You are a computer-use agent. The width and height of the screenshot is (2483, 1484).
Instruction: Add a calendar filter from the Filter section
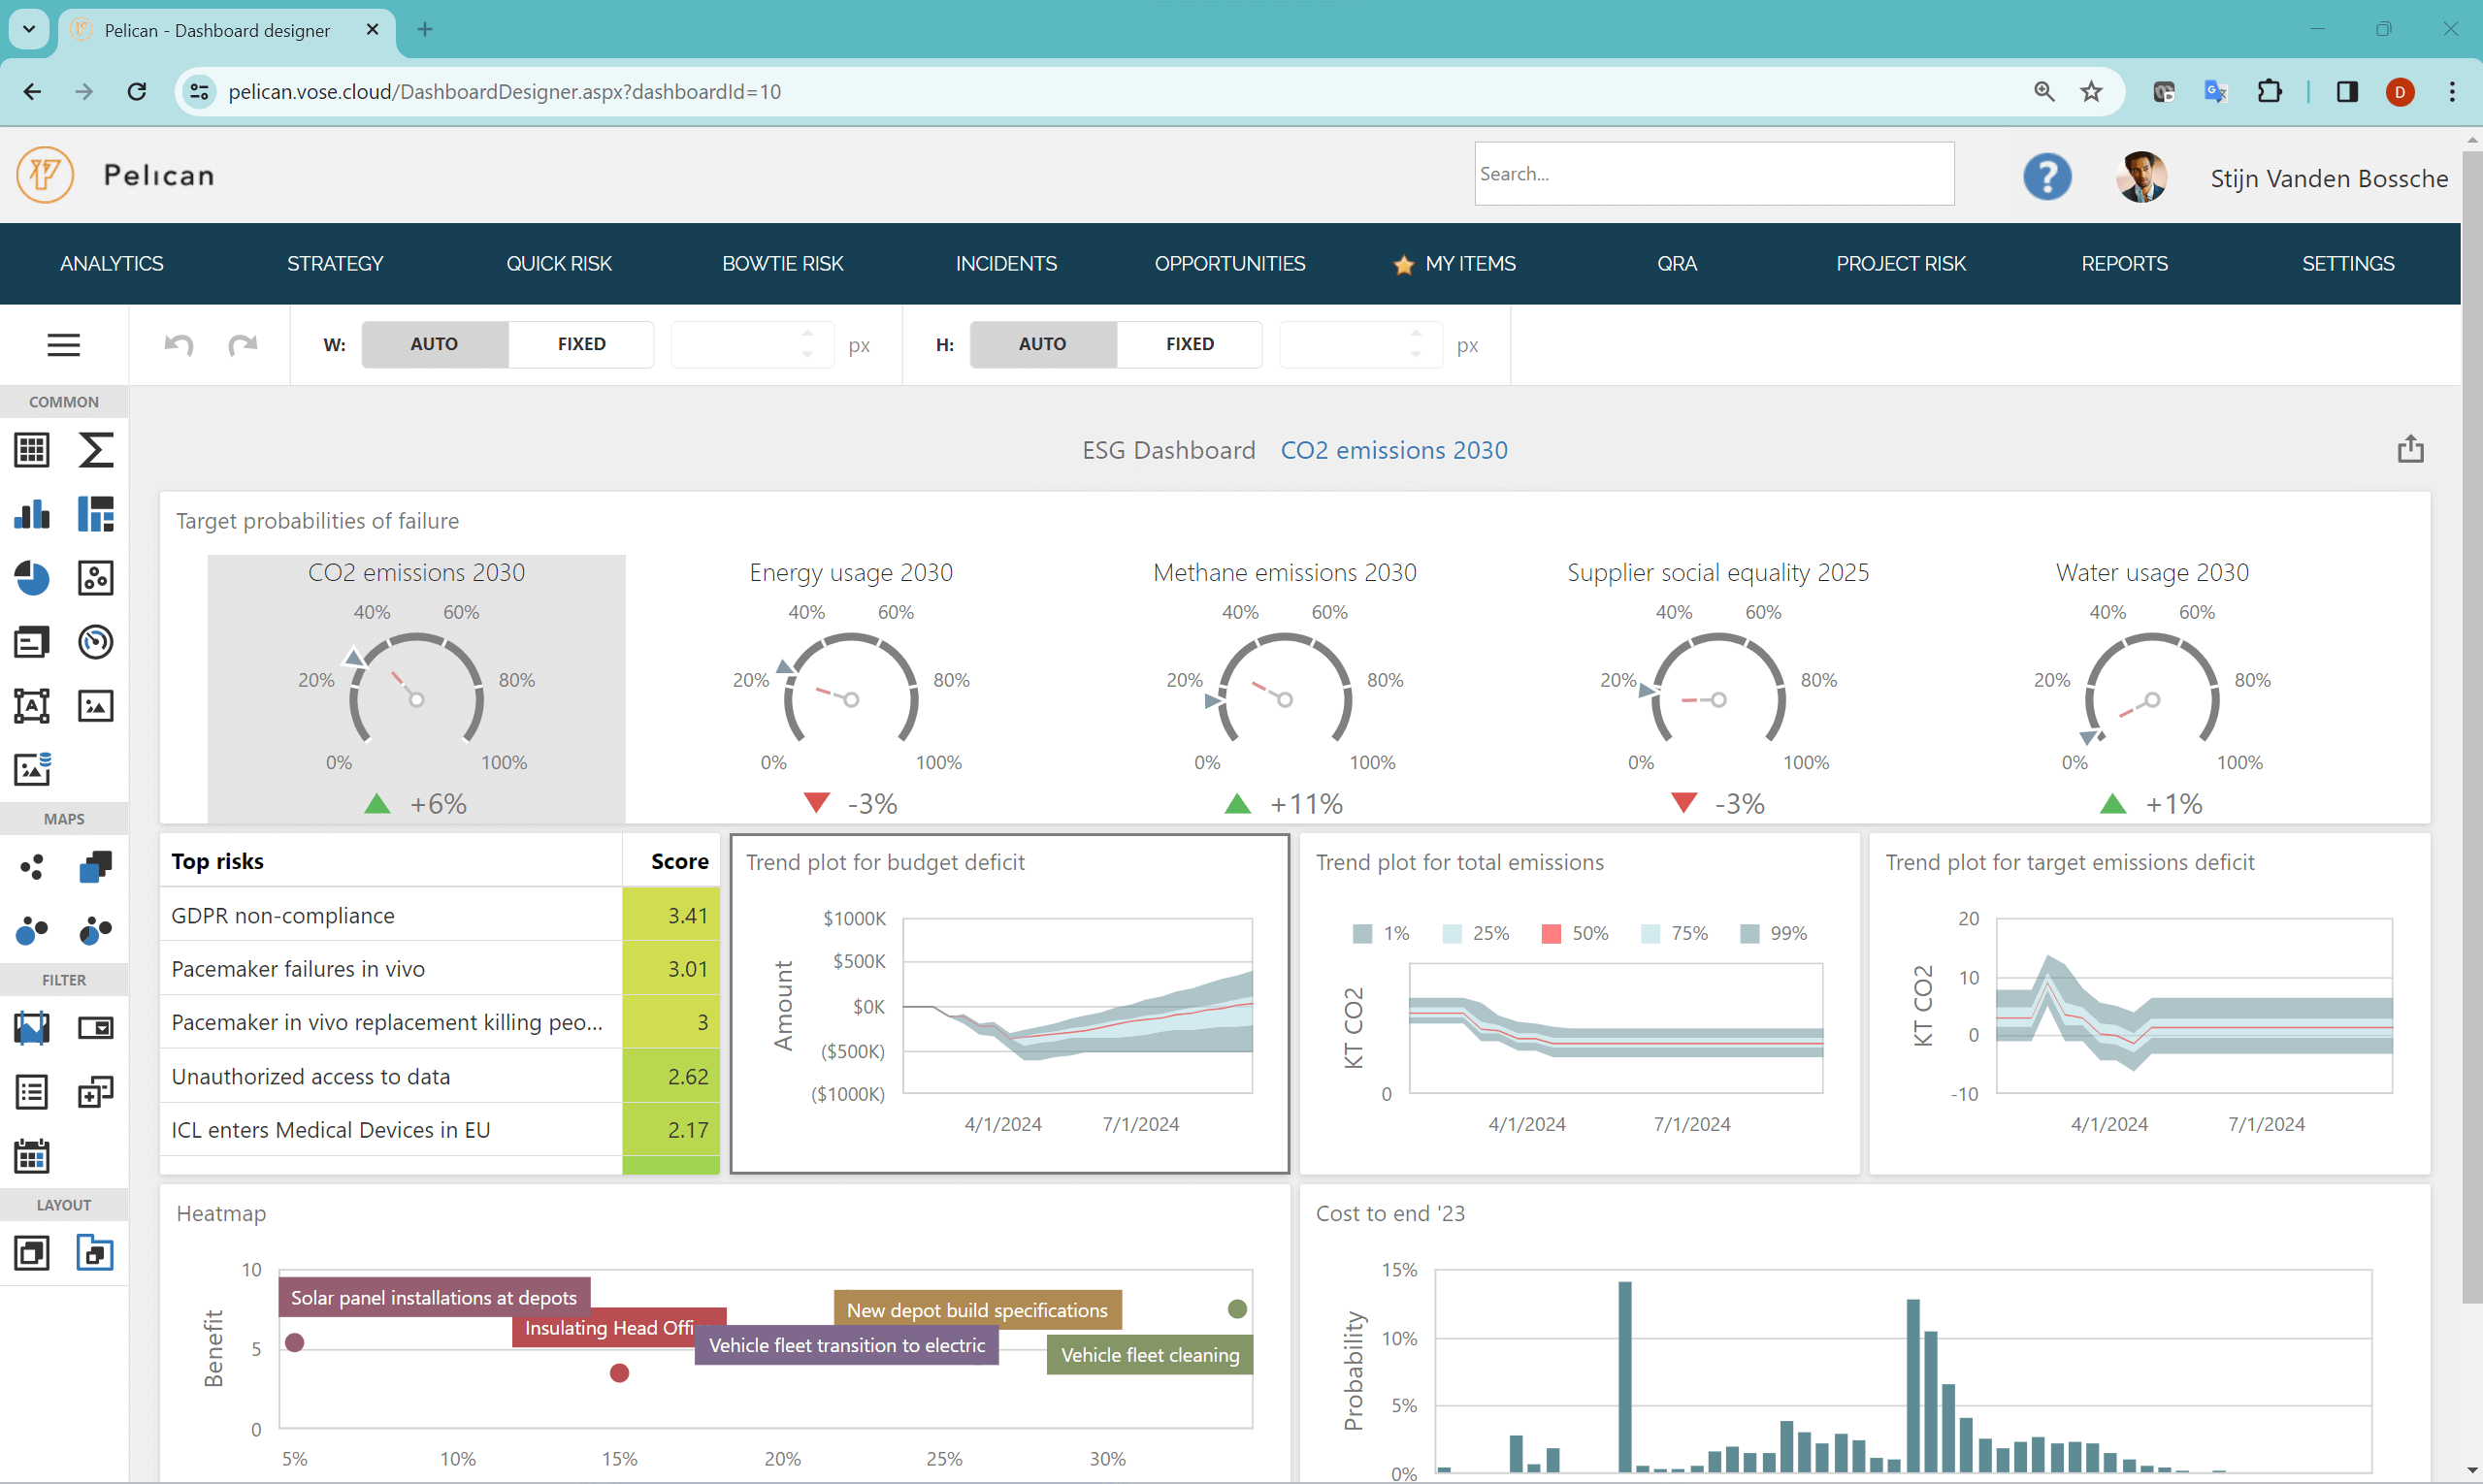point(33,1157)
